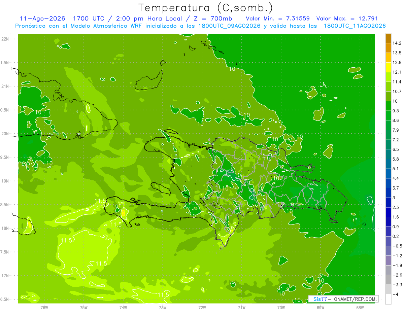Click the 13.5 colorbar value
The image size is (404, 312).
pos(397,53)
